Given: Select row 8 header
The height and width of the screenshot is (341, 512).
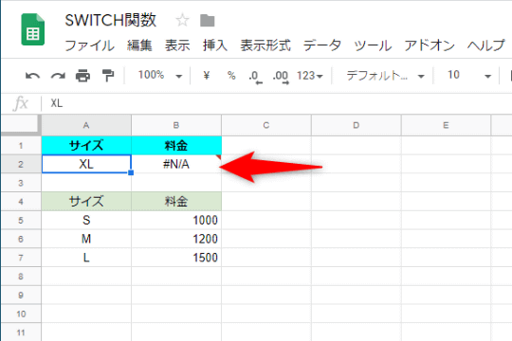Looking at the screenshot, I should pyautogui.click(x=21, y=277).
